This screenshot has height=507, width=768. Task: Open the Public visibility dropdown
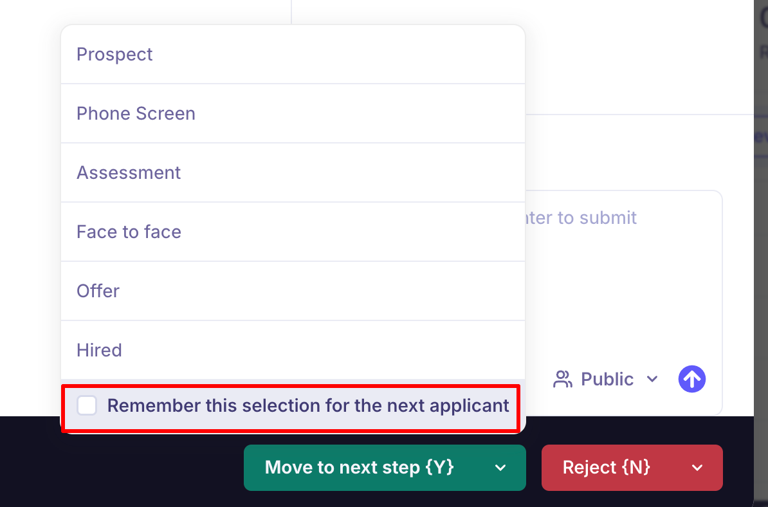(607, 379)
